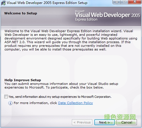This screenshot has height=128, width=142.
Task: Click the window title 'Visual Web Developer 2005 Express Edition Setup'
Action: pos(47,3)
